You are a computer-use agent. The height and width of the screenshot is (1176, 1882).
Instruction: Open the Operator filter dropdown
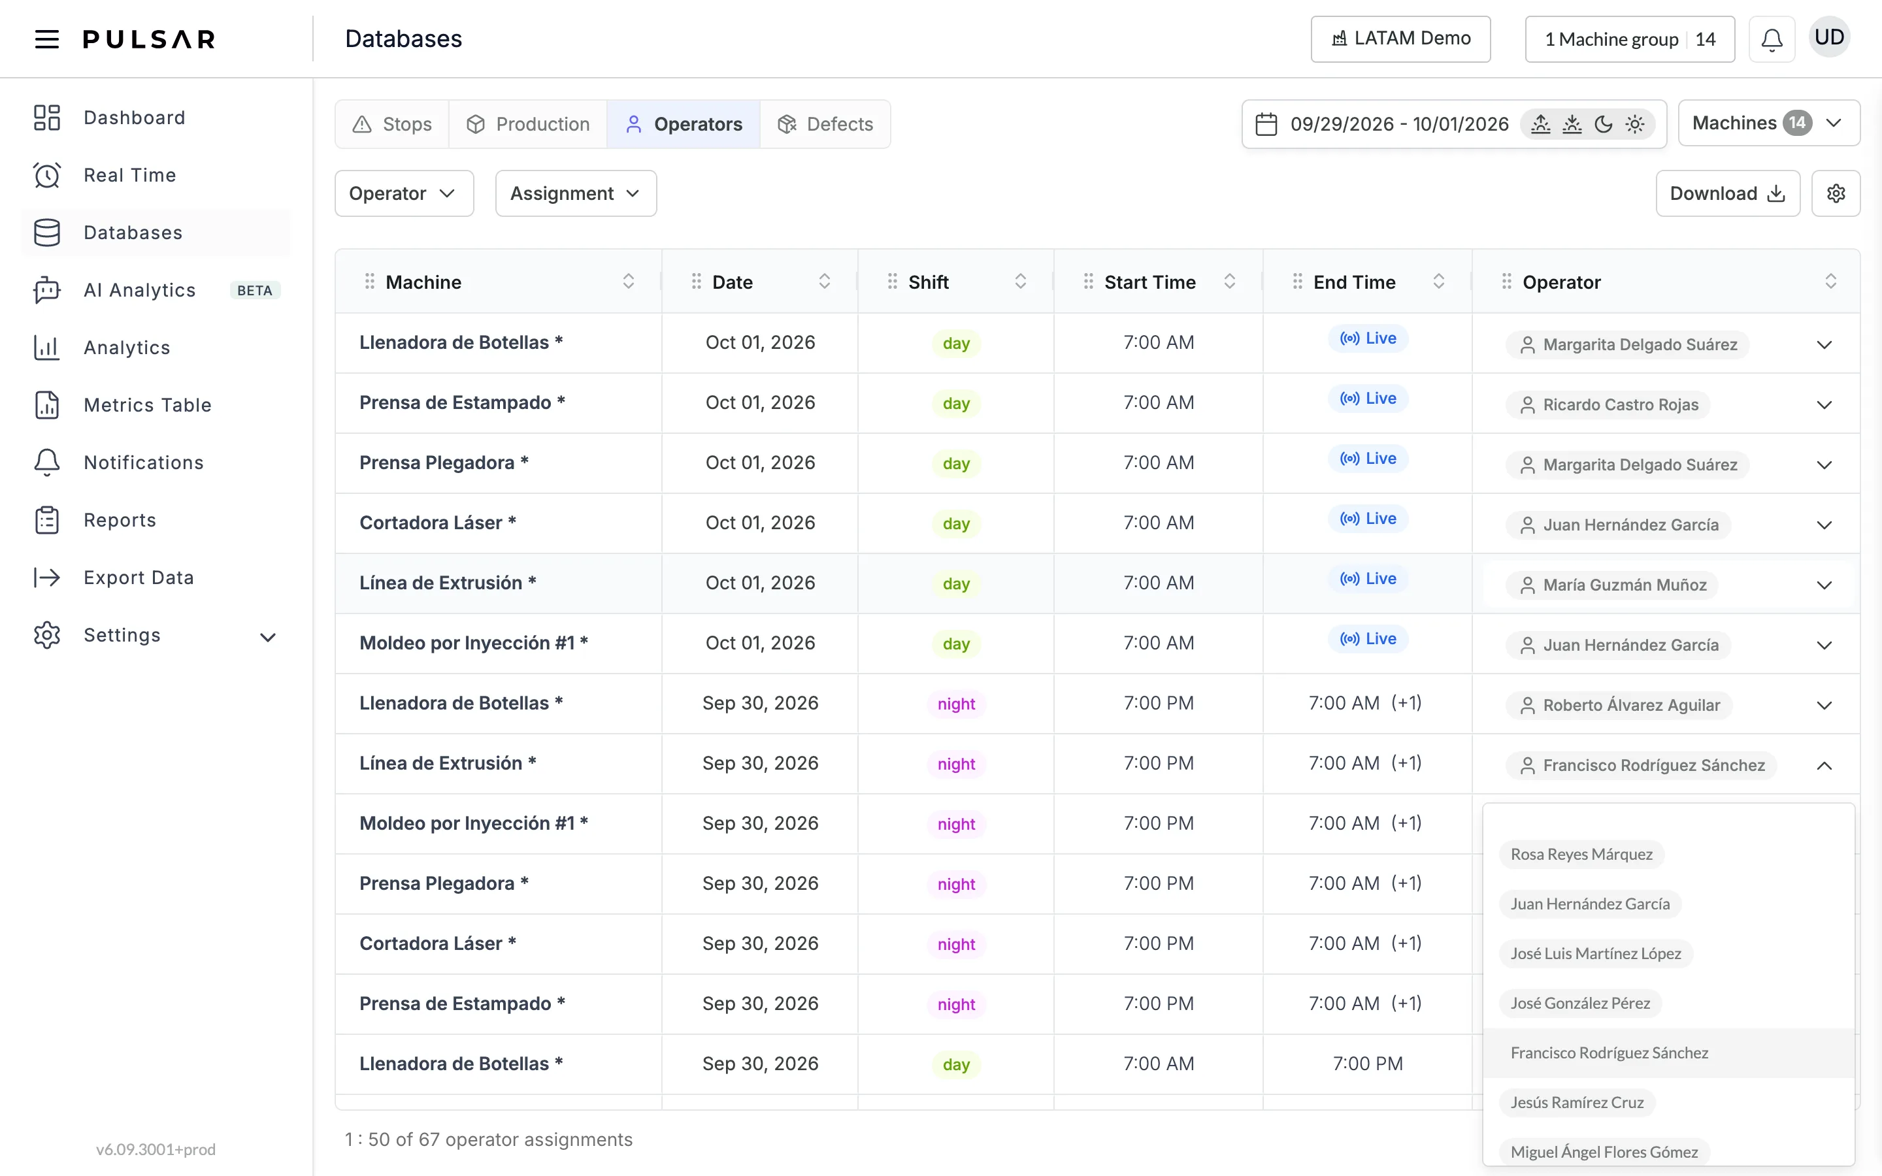click(x=404, y=193)
